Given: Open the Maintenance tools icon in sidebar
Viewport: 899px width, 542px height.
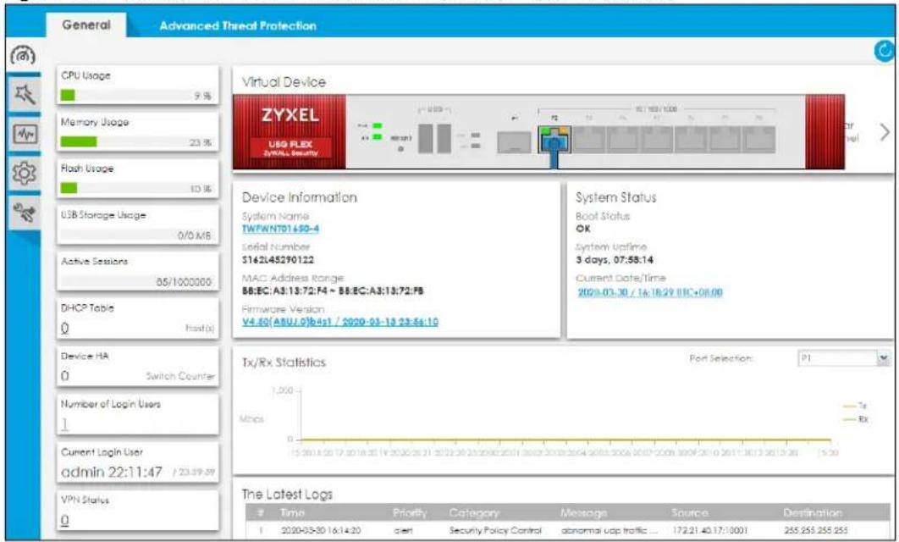Looking at the screenshot, I should tap(24, 213).
